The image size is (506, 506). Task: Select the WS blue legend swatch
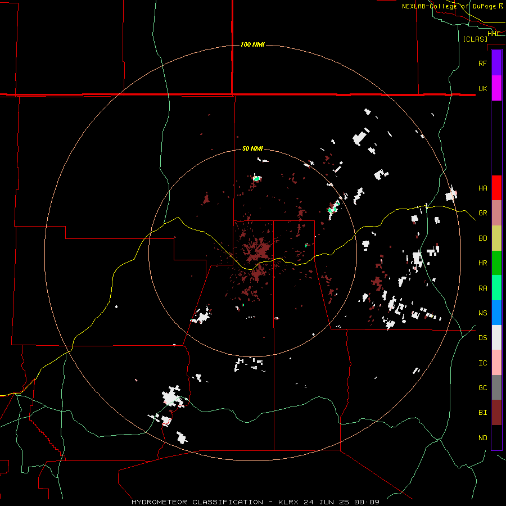pos(496,313)
